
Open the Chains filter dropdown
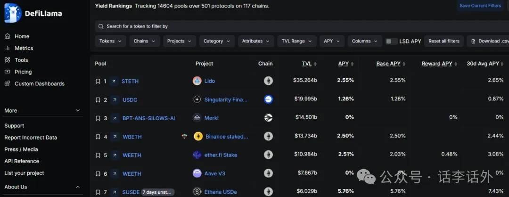click(145, 41)
